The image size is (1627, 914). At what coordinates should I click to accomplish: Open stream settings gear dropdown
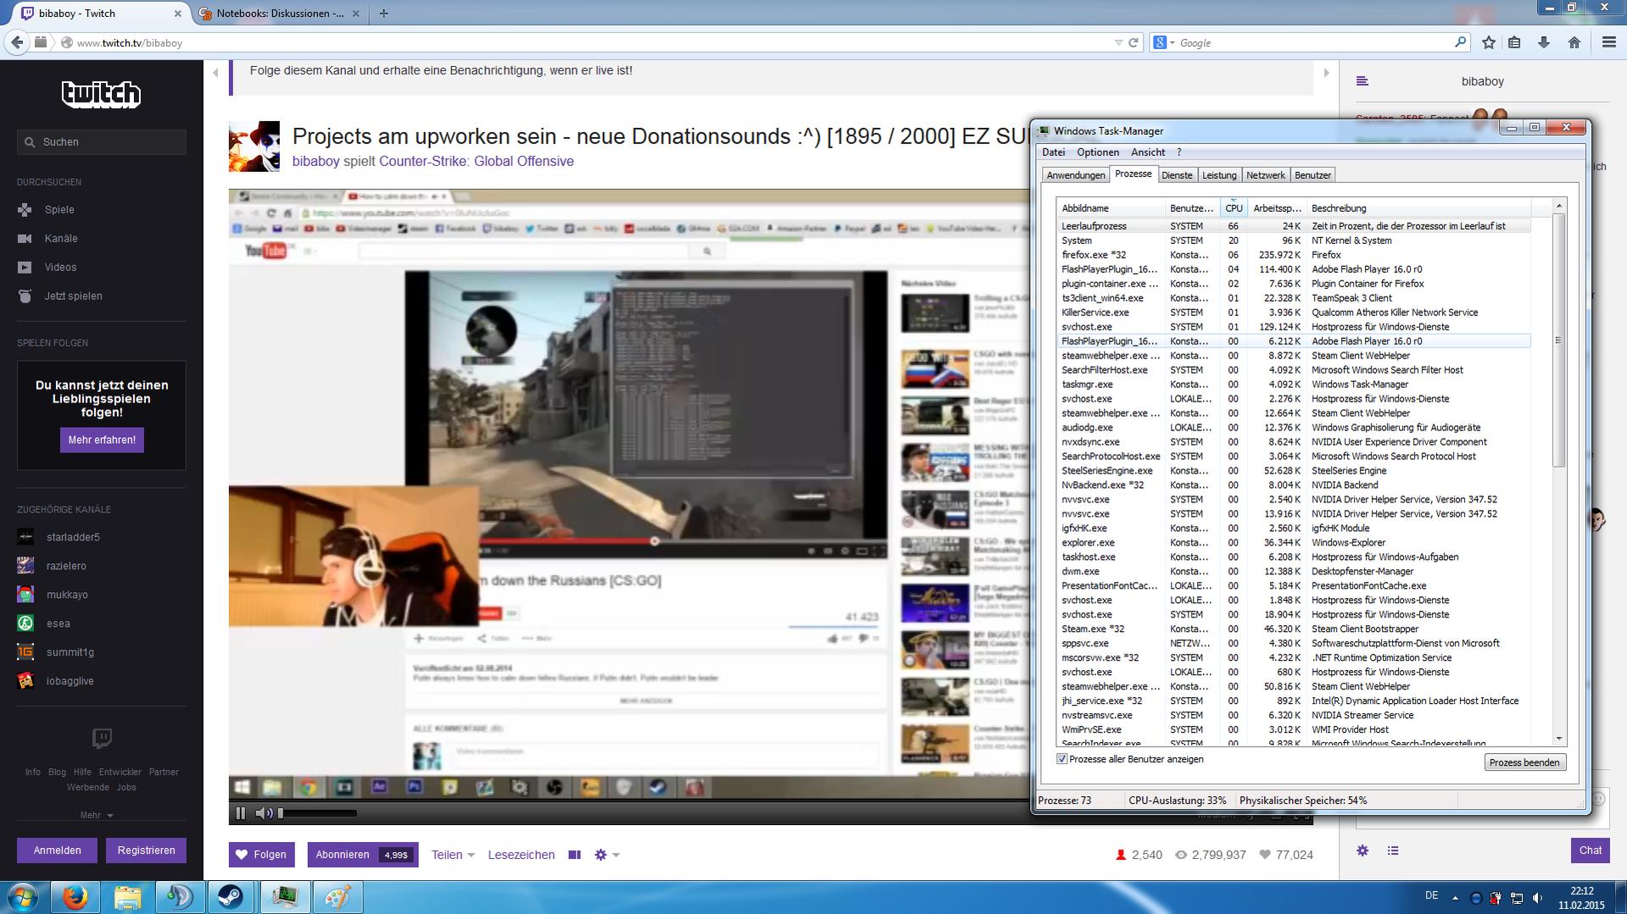coord(607,855)
